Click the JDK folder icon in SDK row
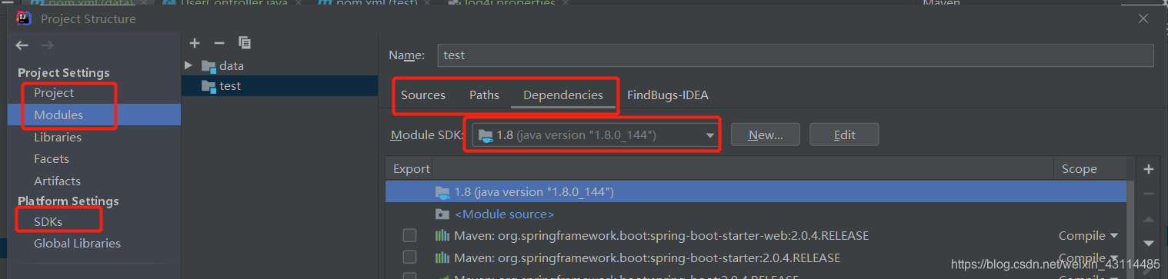The width and height of the screenshot is (1168, 279). 442,192
